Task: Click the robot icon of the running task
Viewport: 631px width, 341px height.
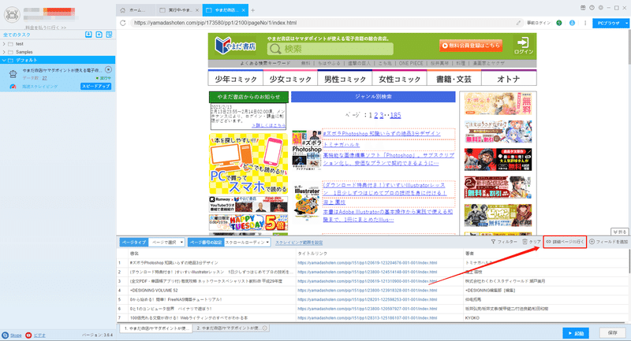Action: 13,74
